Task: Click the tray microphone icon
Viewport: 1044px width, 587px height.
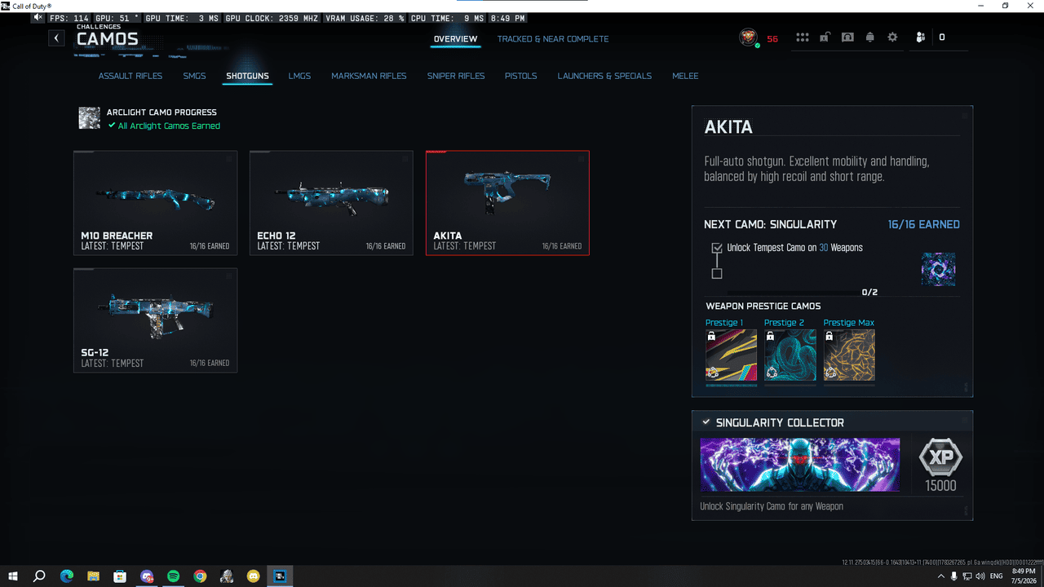Action: [x=953, y=576]
